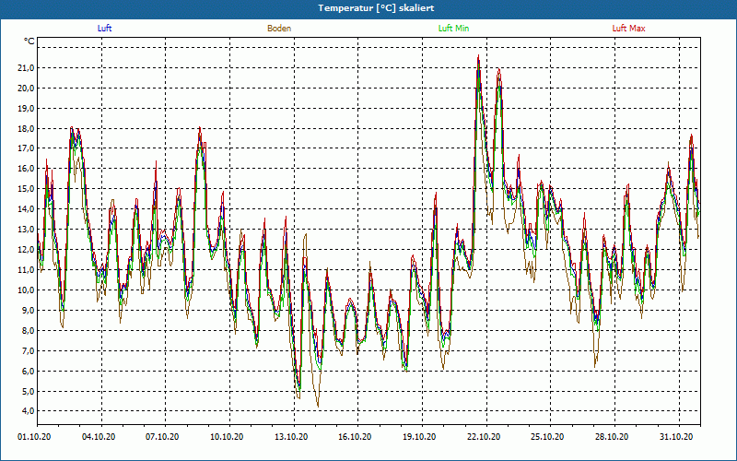Click the 13,0 y-axis label
Screen dimensions: 737x461
pyautogui.click(x=26, y=230)
